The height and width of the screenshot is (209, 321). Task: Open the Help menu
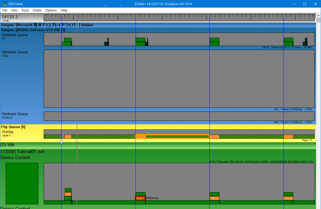point(64,10)
